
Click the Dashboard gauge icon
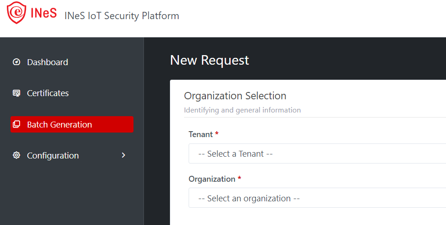pyautogui.click(x=17, y=62)
